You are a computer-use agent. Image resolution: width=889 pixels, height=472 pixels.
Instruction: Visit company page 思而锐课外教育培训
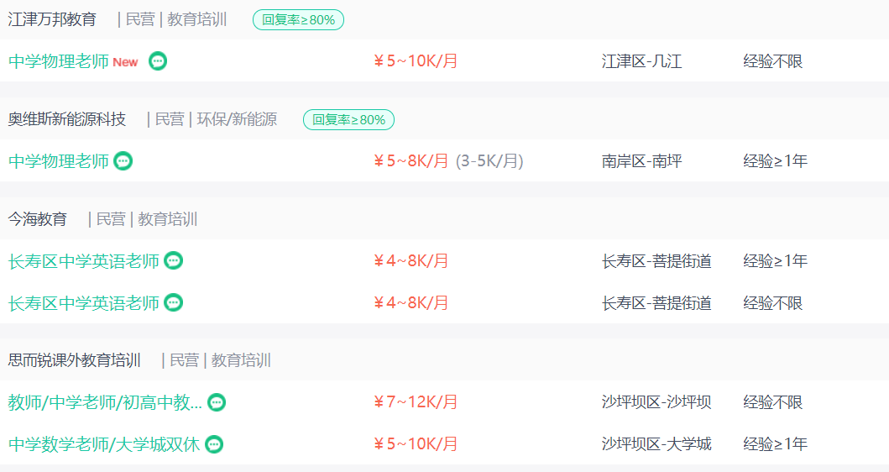pyautogui.click(x=74, y=360)
